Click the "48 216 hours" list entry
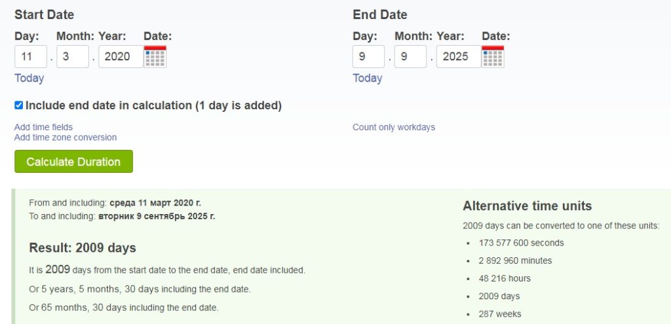Image resolution: width=671 pixels, height=324 pixels. click(x=505, y=278)
